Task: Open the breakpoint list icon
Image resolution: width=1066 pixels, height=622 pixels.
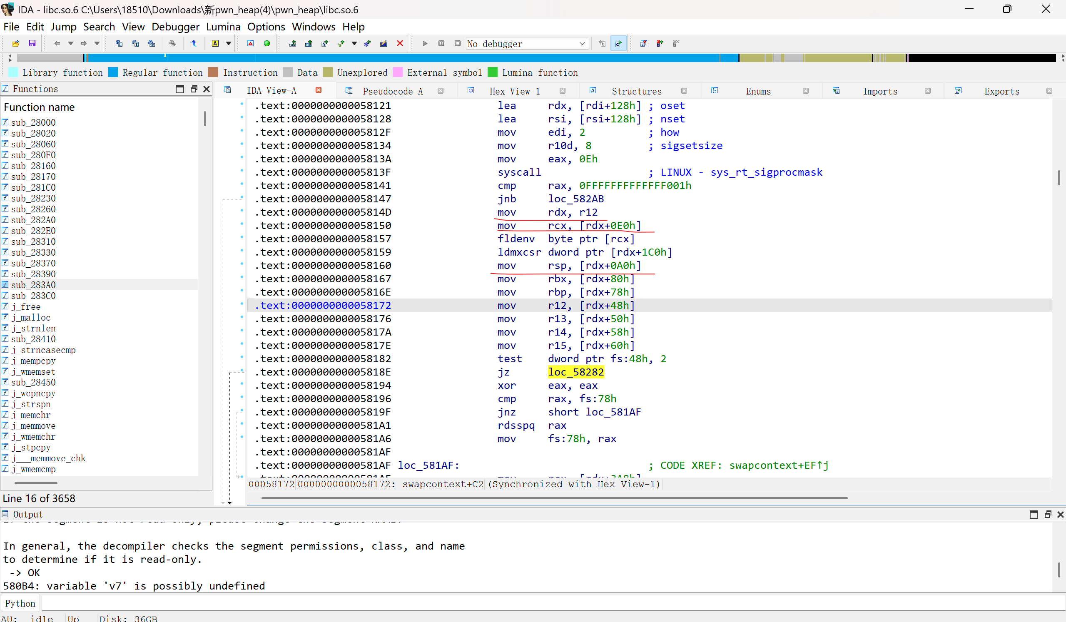Action: [x=644, y=43]
